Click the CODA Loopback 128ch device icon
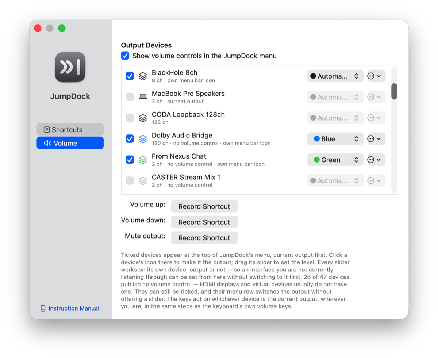Viewport: 438px width, 358px height. click(x=143, y=118)
